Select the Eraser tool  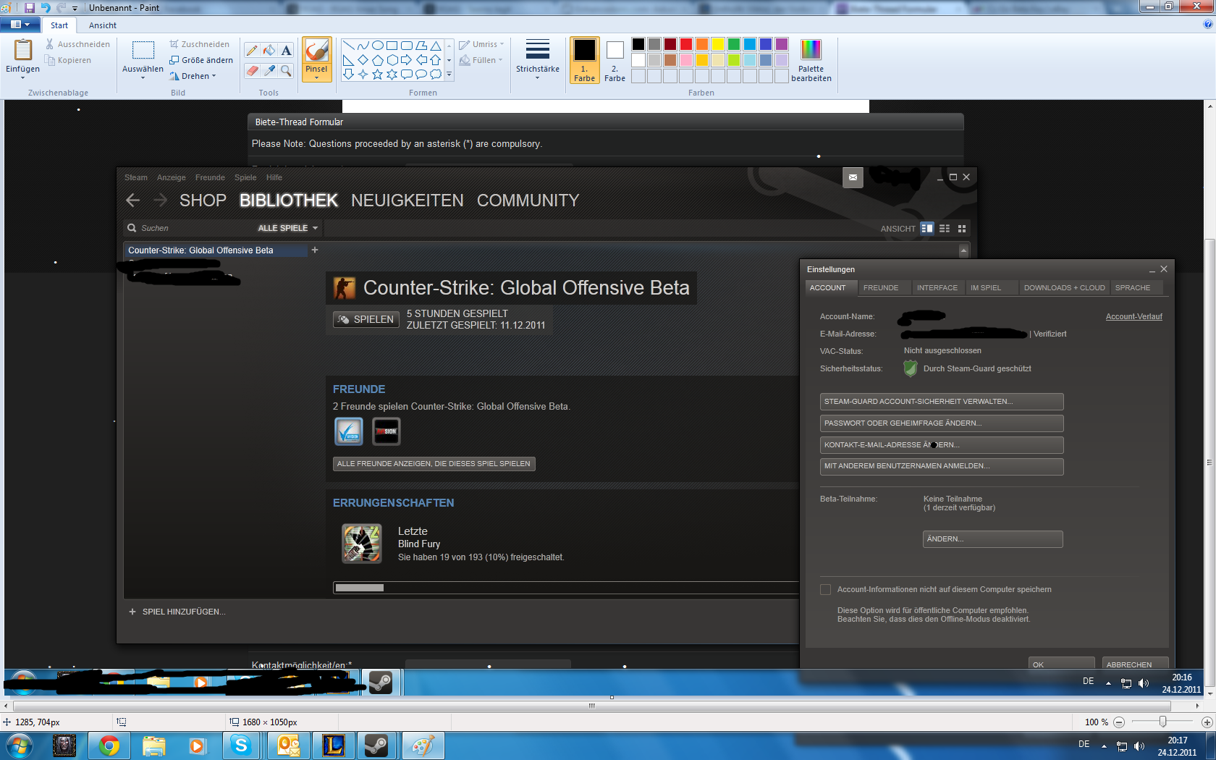(x=252, y=70)
